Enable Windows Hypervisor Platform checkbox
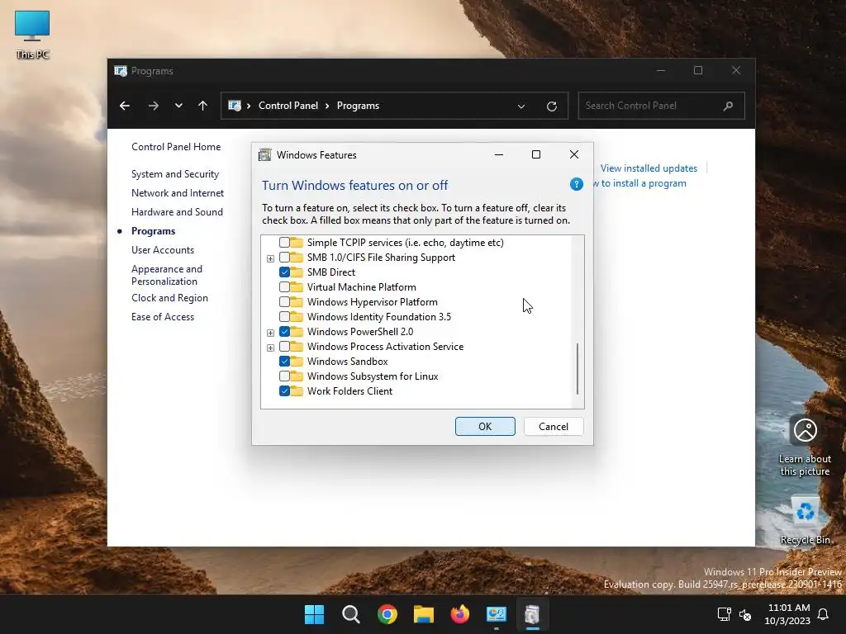Viewport: 846px width, 634px height. (284, 302)
